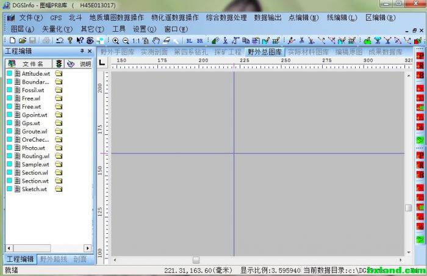This screenshot has width=427, height=276.
Task: Click the BL toolbar button
Action: tap(189, 40)
